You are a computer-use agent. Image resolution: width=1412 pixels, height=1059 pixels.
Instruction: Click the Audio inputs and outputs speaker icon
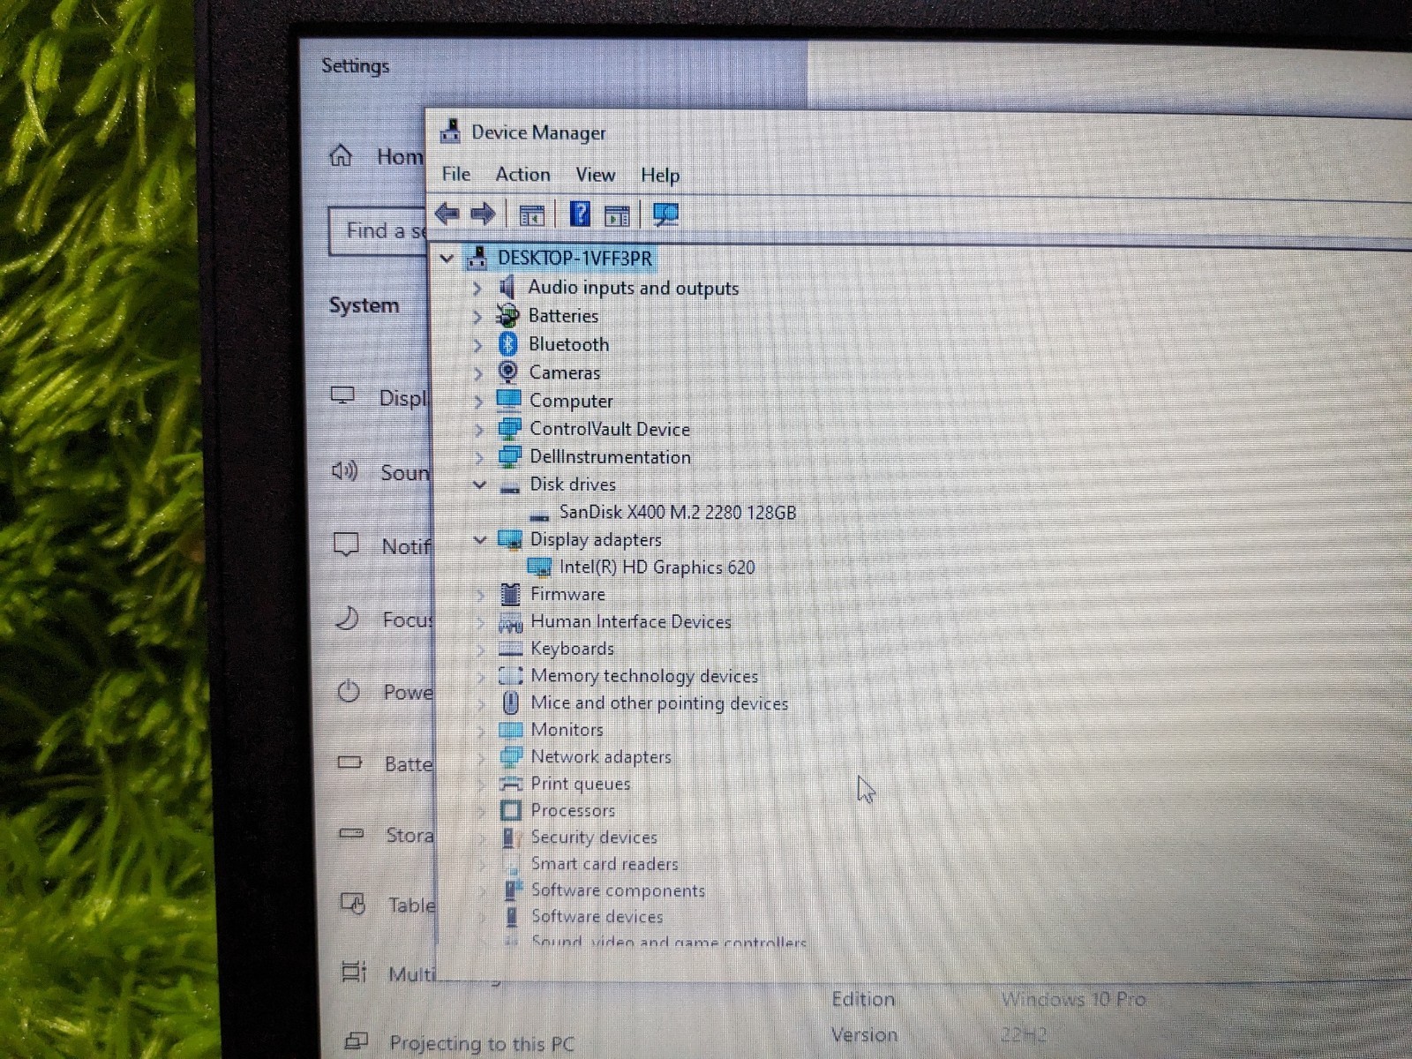coord(507,287)
